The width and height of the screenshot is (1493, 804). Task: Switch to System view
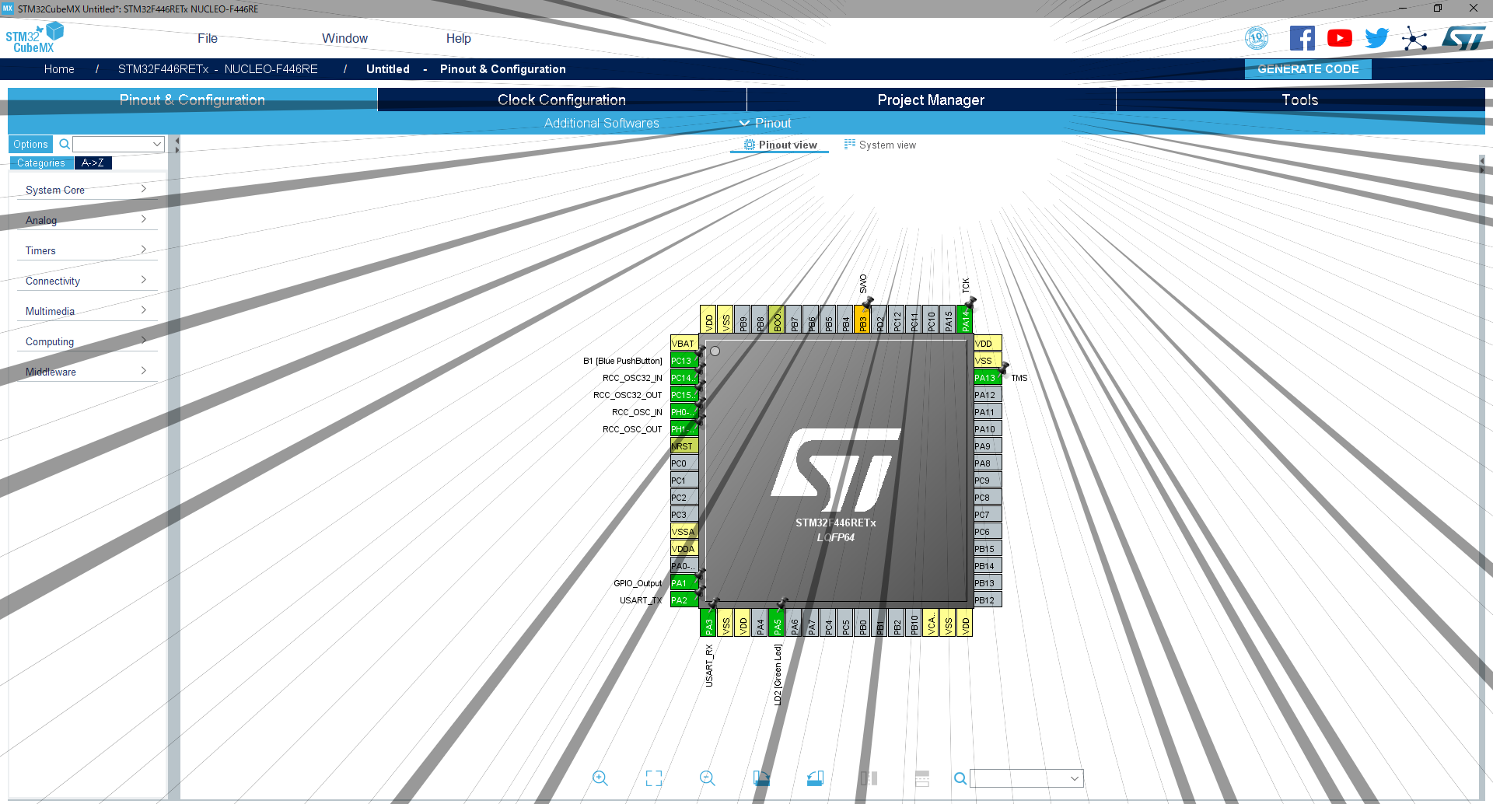click(x=886, y=145)
